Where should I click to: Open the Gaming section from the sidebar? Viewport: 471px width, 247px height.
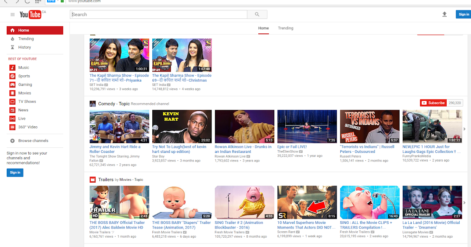[13, 84]
